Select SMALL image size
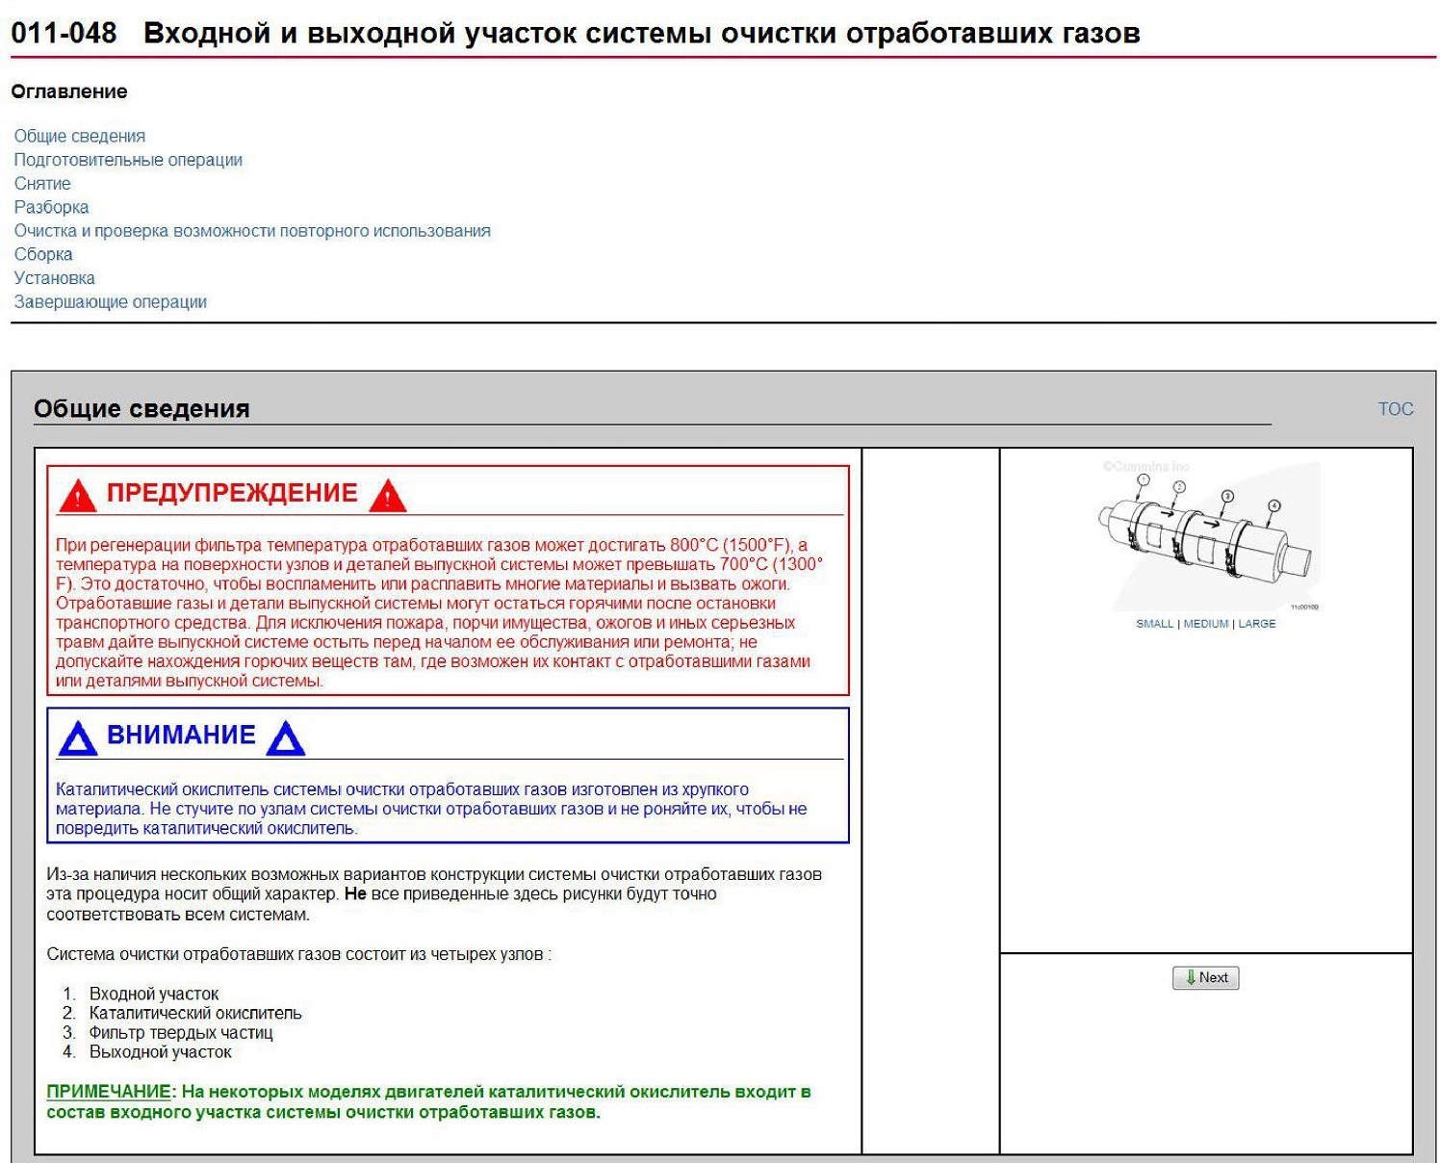 point(1154,624)
